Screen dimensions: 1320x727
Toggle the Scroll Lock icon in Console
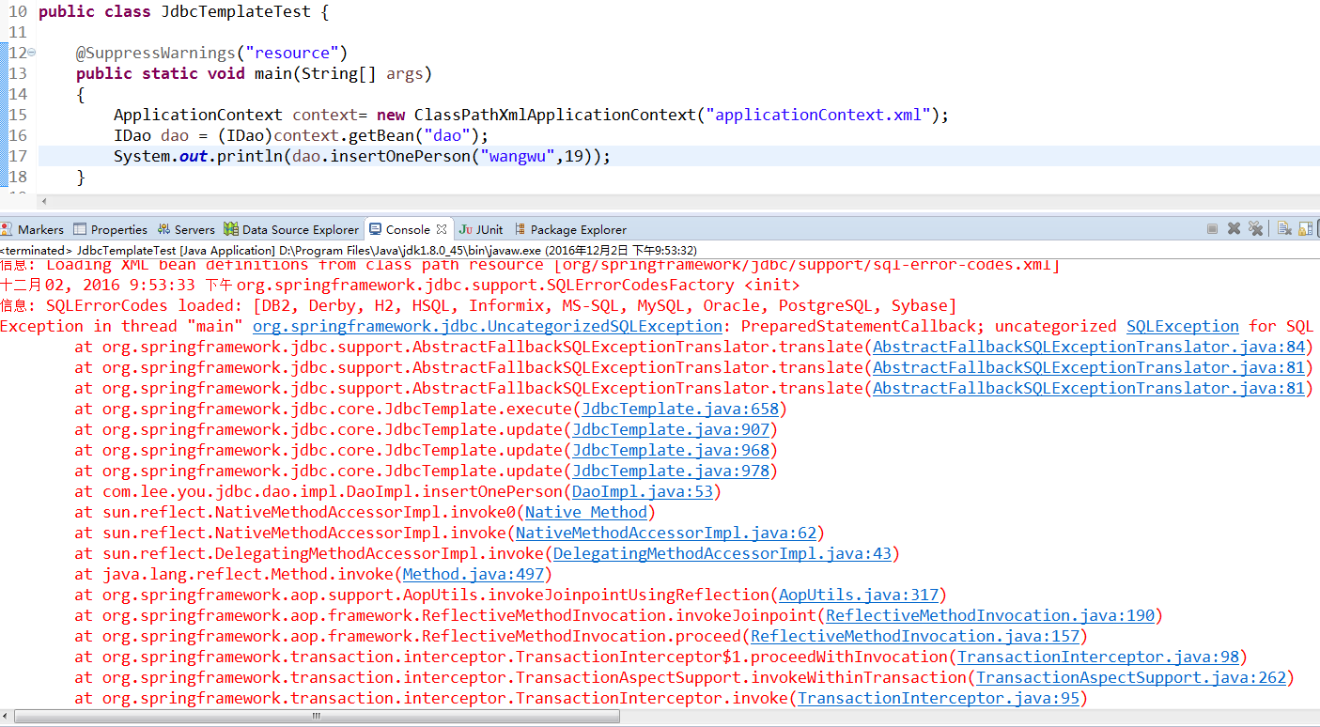pos(1305,229)
